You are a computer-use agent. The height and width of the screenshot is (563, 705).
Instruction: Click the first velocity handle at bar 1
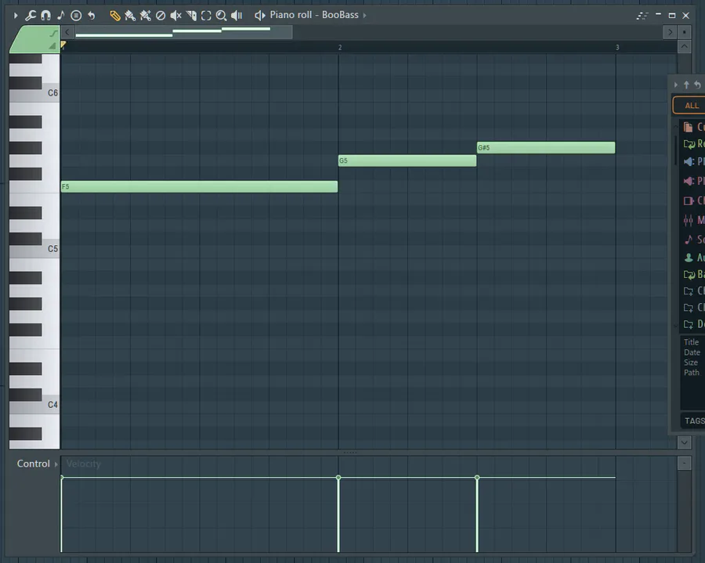pyautogui.click(x=62, y=477)
